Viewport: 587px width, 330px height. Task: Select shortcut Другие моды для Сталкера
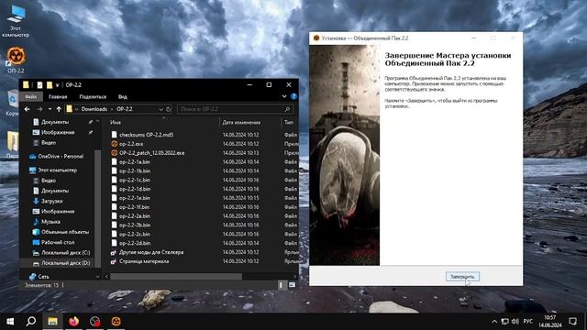pyautogui.click(x=150, y=252)
